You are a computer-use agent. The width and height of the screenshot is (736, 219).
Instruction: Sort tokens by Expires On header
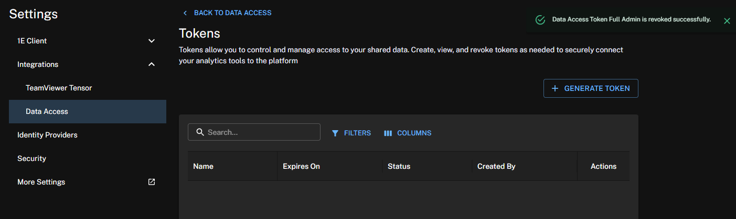click(301, 166)
